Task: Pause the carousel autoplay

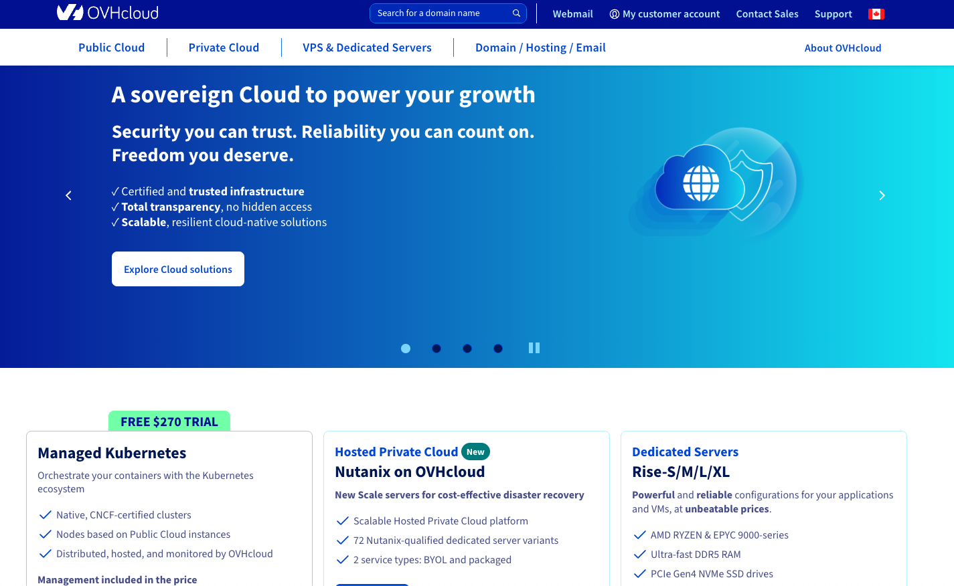Action: point(534,348)
